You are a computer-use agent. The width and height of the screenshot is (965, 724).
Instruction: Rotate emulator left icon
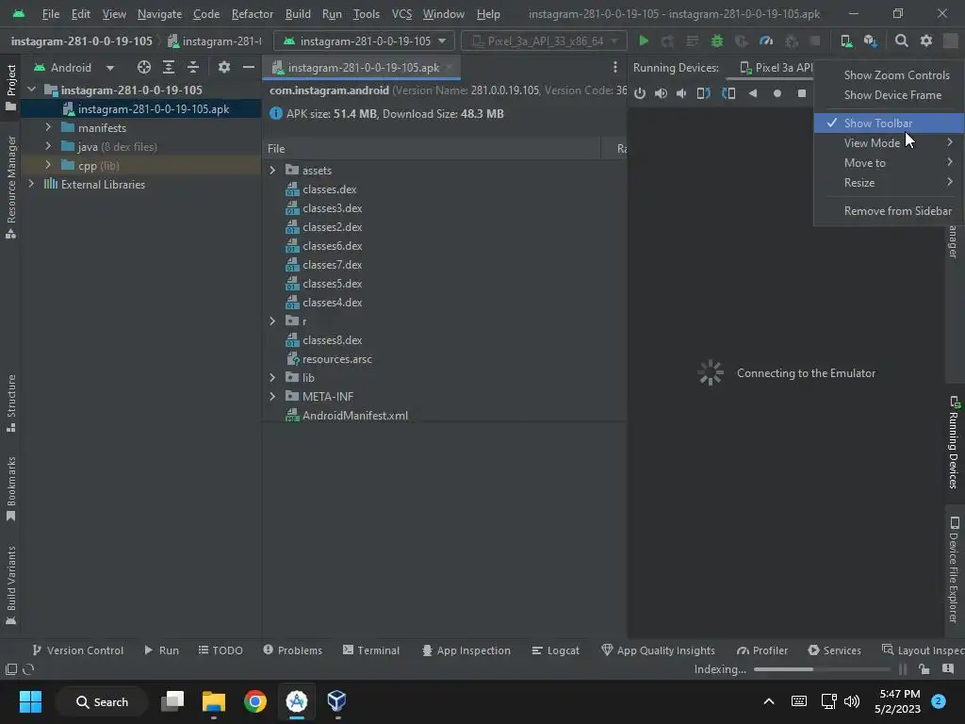[x=703, y=93]
